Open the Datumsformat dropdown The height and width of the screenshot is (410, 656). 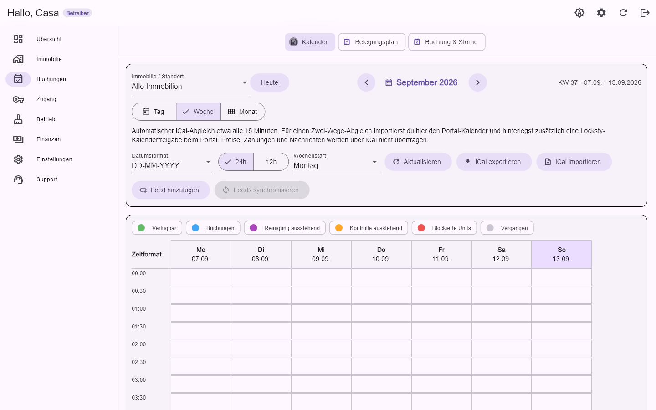[x=173, y=162]
